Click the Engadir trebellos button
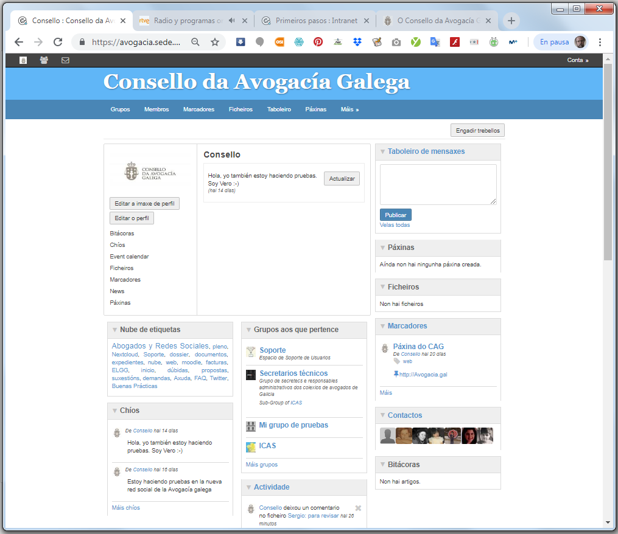The image size is (618, 534). [477, 131]
